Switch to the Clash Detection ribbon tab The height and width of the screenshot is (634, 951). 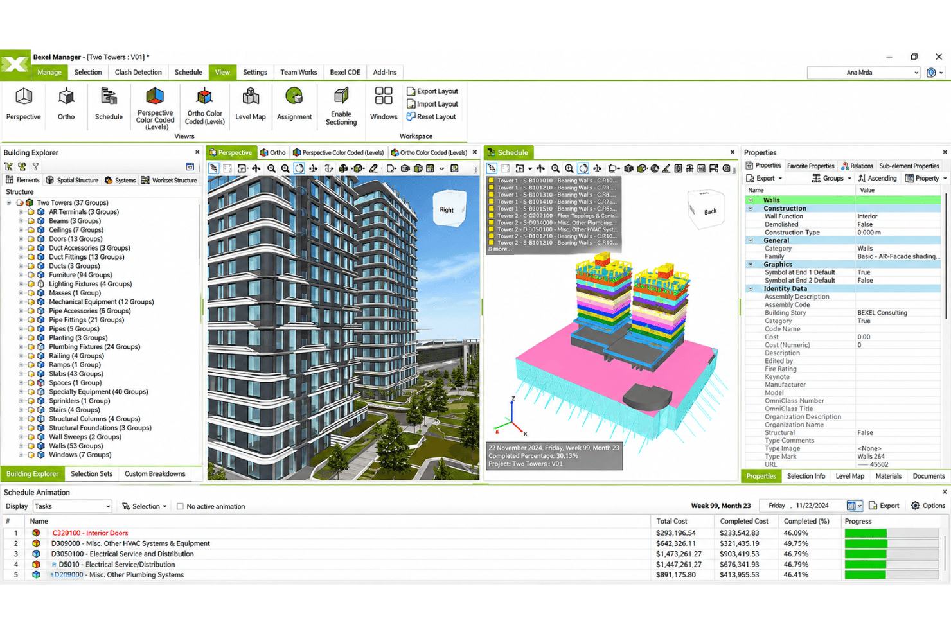point(138,73)
